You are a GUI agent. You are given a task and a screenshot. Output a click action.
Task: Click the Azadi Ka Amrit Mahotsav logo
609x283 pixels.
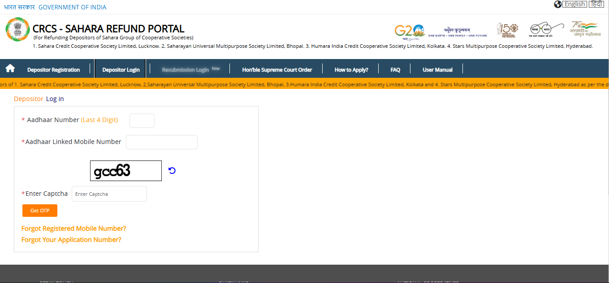tap(585, 30)
